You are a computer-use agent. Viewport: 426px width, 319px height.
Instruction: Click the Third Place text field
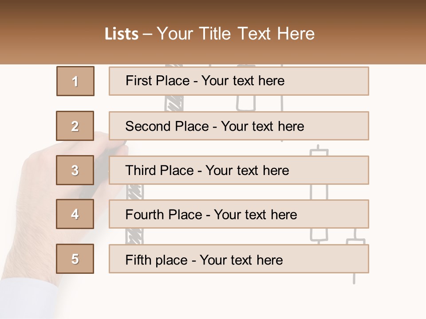(239, 170)
